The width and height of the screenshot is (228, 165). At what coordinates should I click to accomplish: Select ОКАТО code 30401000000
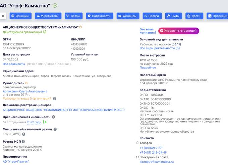coord(161,99)
